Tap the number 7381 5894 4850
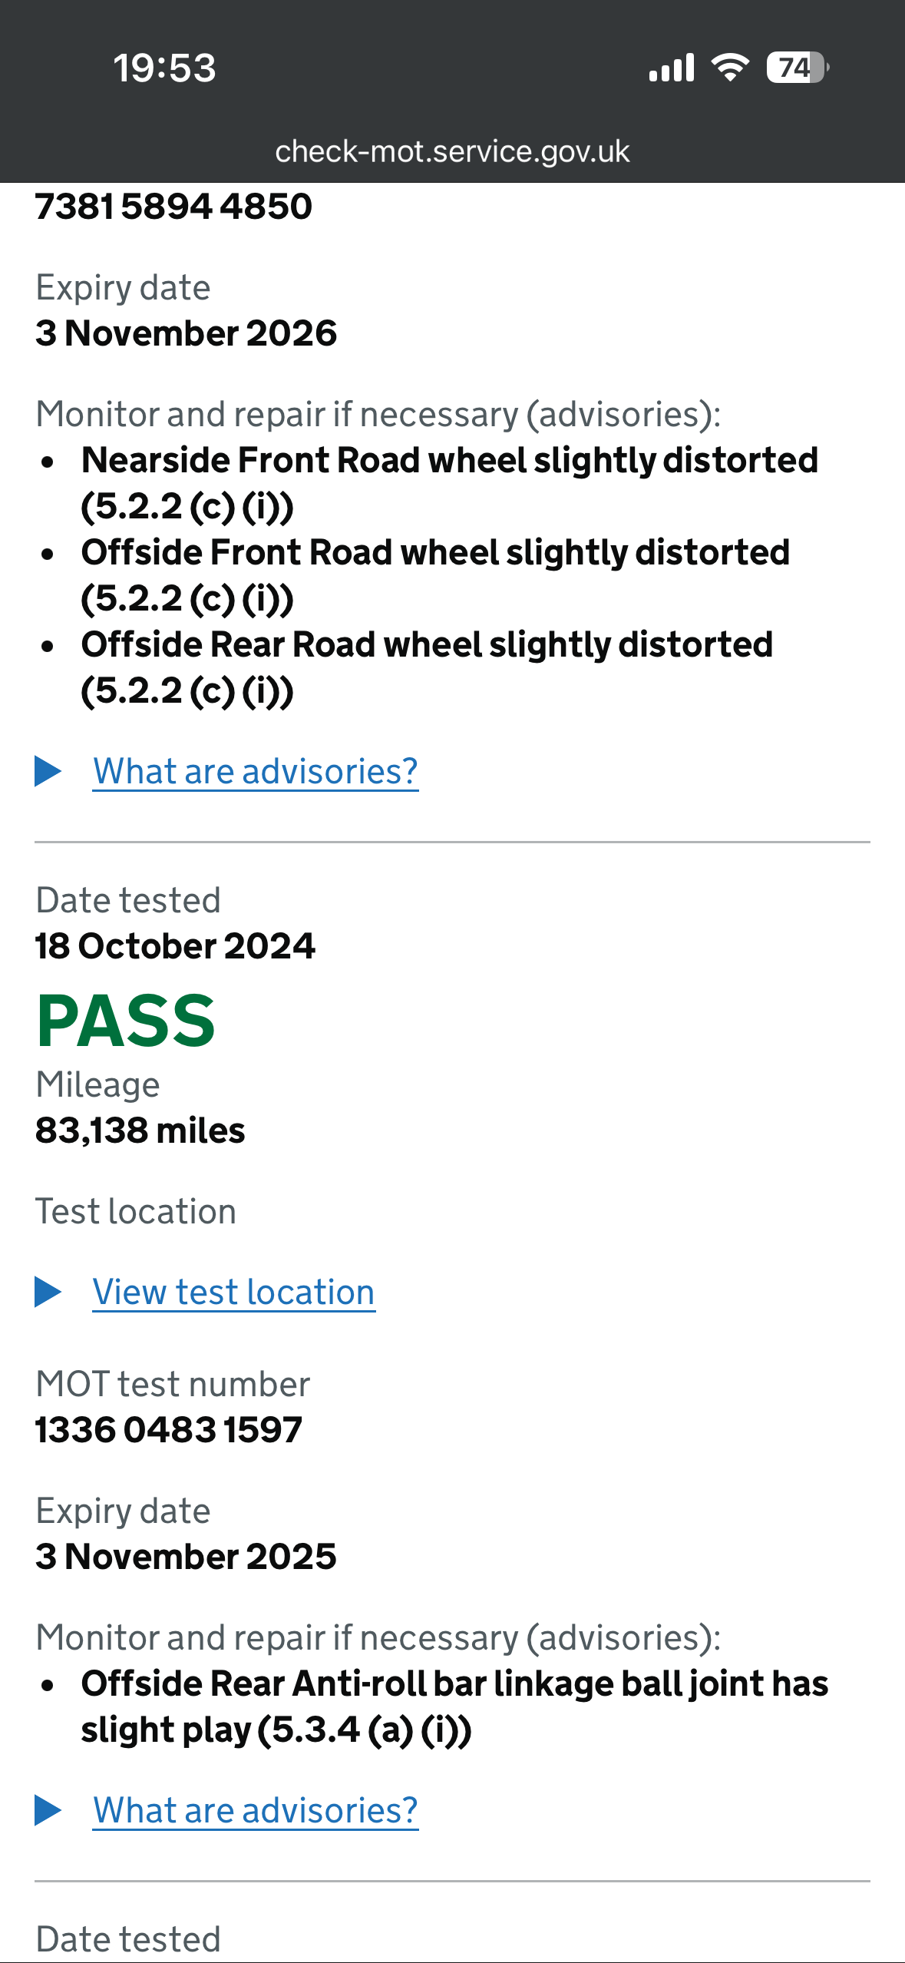Screen dimensions: 905x1963 click(173, 206)
